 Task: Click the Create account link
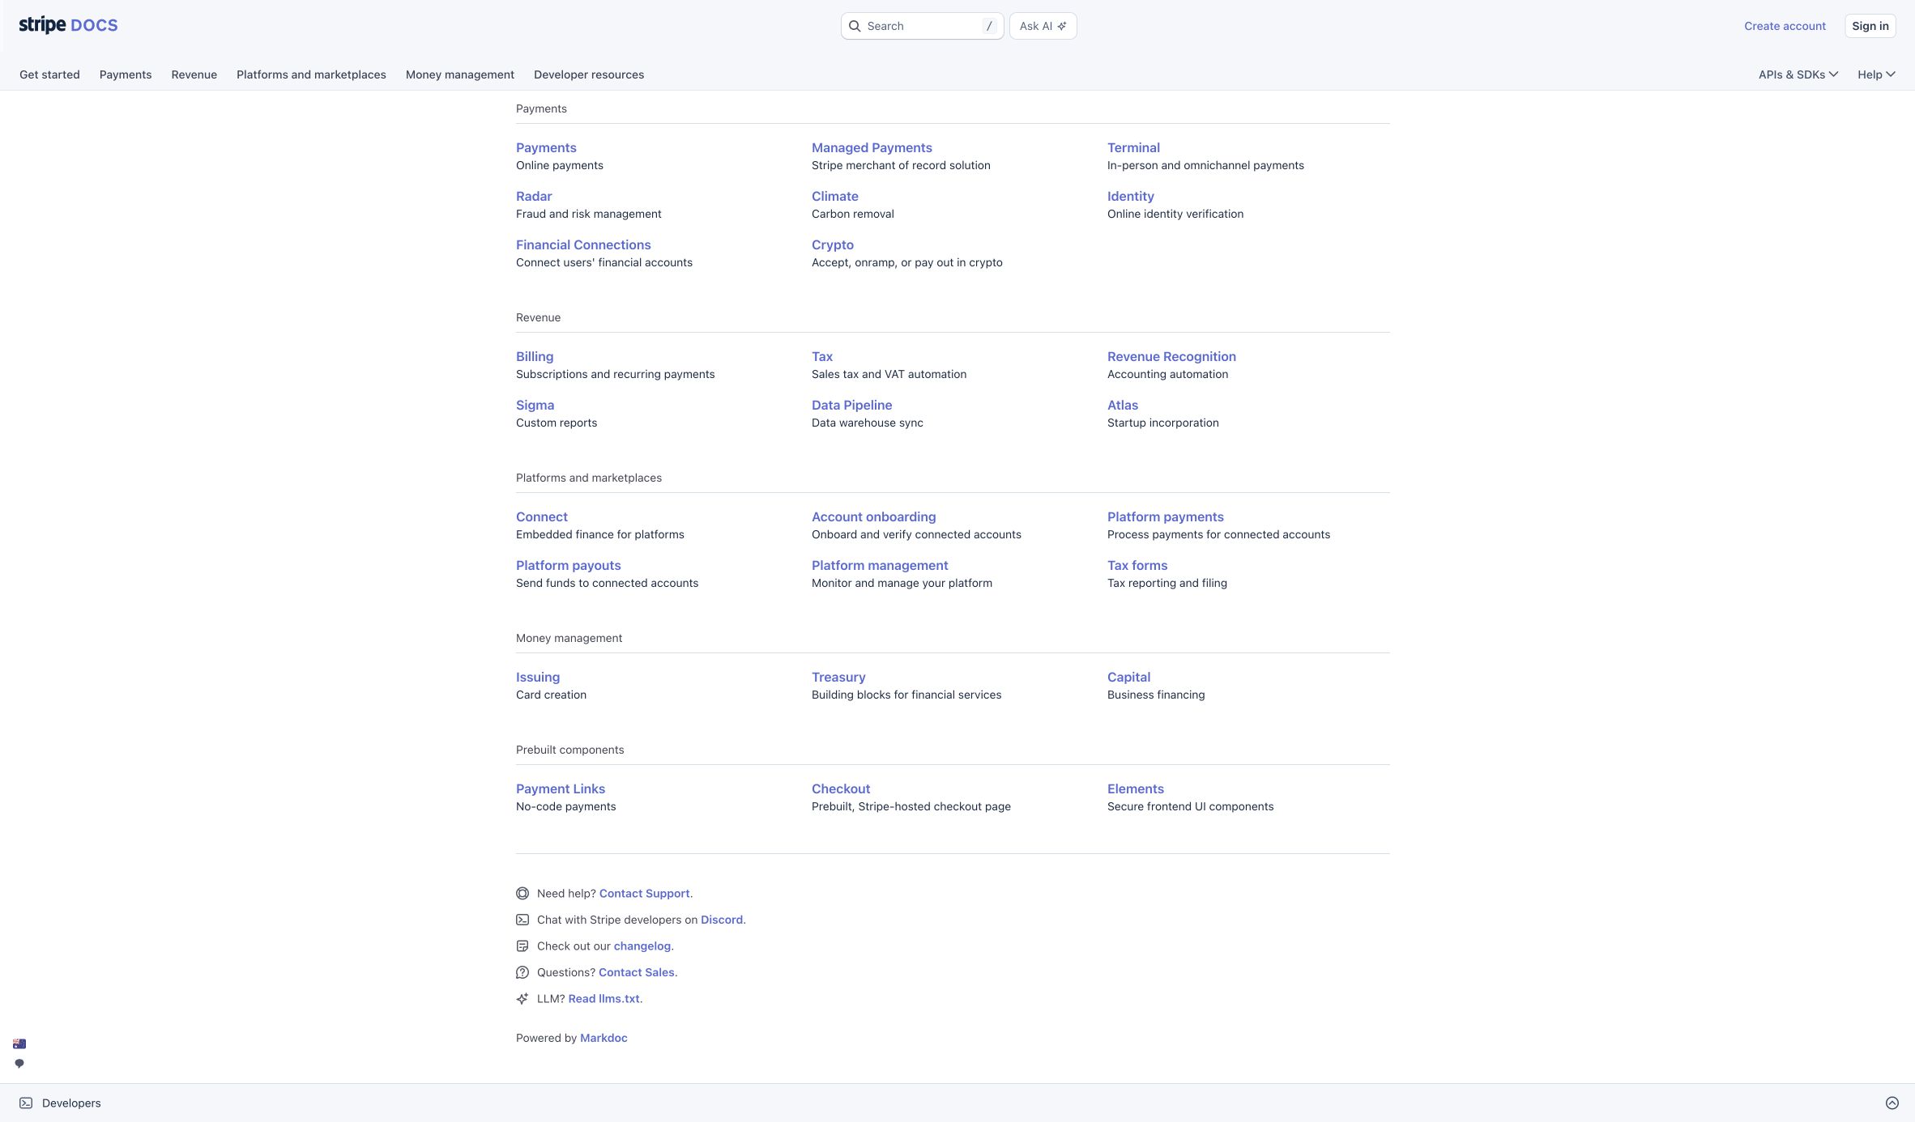[1785, 26]
